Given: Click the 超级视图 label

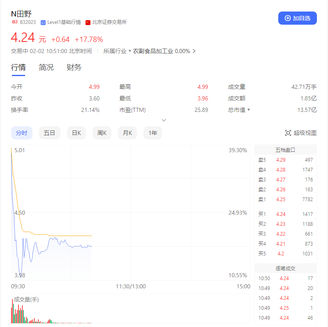Looking at the screenshot, I should [x=305, y=133].
